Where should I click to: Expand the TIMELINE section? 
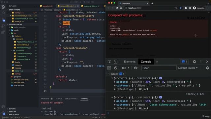pyautogui.click(x=13, y=112)
